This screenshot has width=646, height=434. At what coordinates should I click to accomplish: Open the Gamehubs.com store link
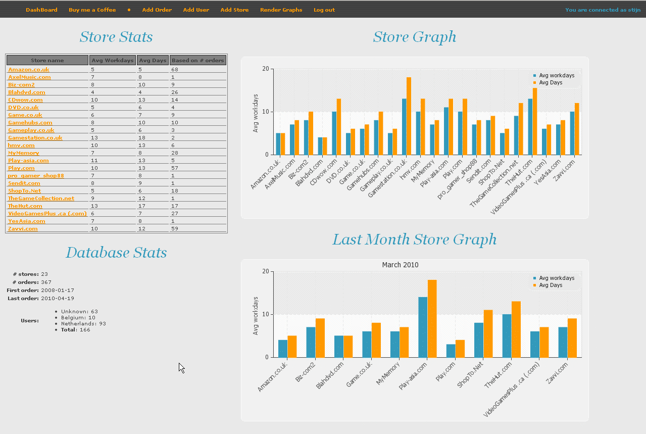(30, 122)
